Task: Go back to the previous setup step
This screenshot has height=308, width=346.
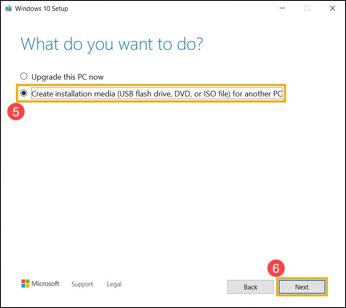Action: pos(250,287)
